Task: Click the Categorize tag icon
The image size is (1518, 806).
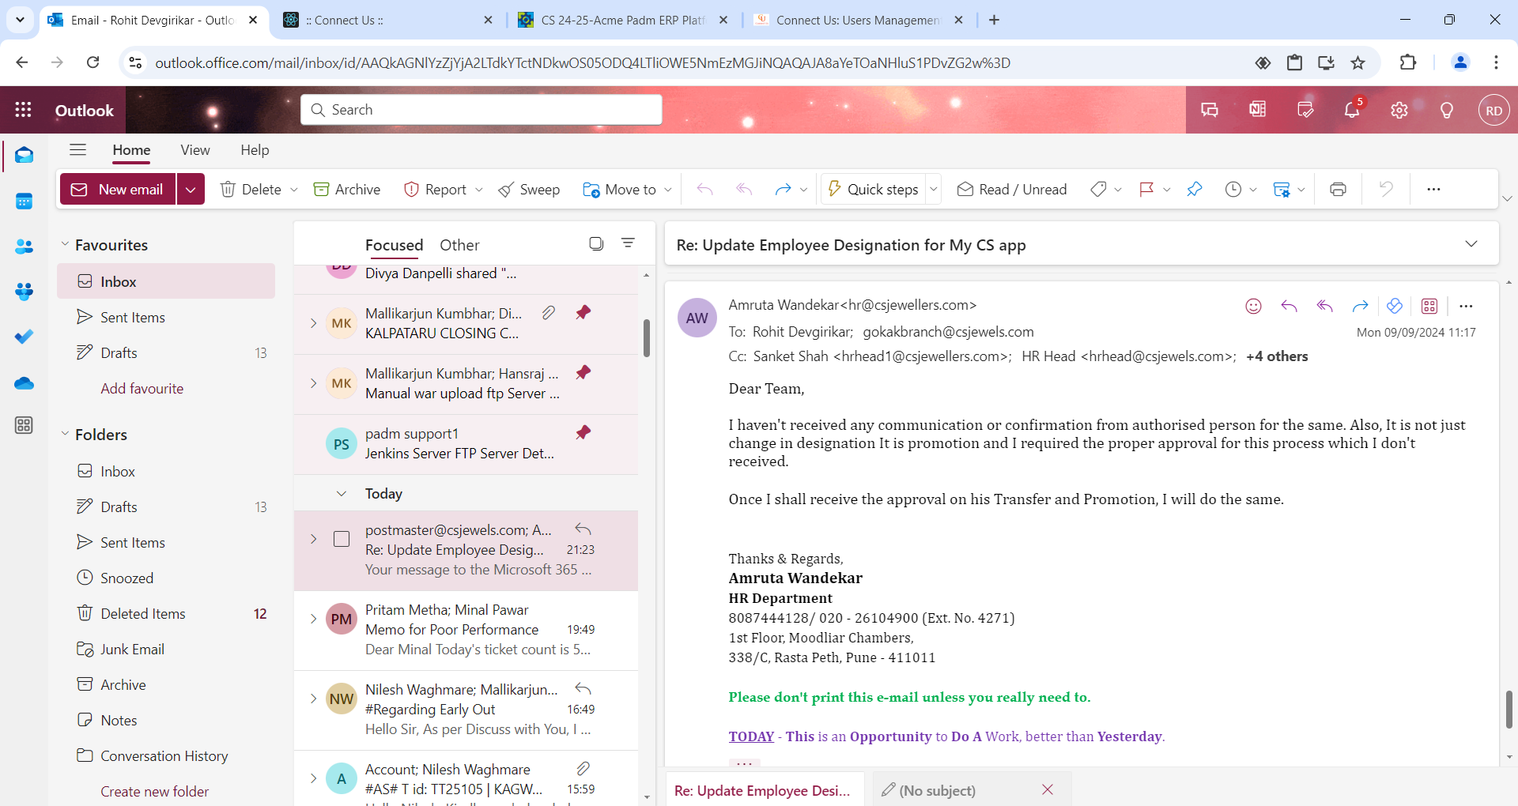Action: tap(1098, 189)
